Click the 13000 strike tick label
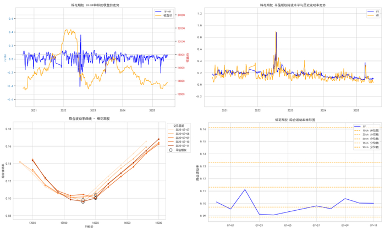The image size is (385, 230). (32, 223)
